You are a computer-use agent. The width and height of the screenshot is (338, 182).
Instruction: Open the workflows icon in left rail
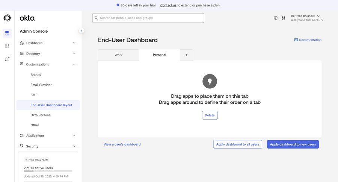7,59
